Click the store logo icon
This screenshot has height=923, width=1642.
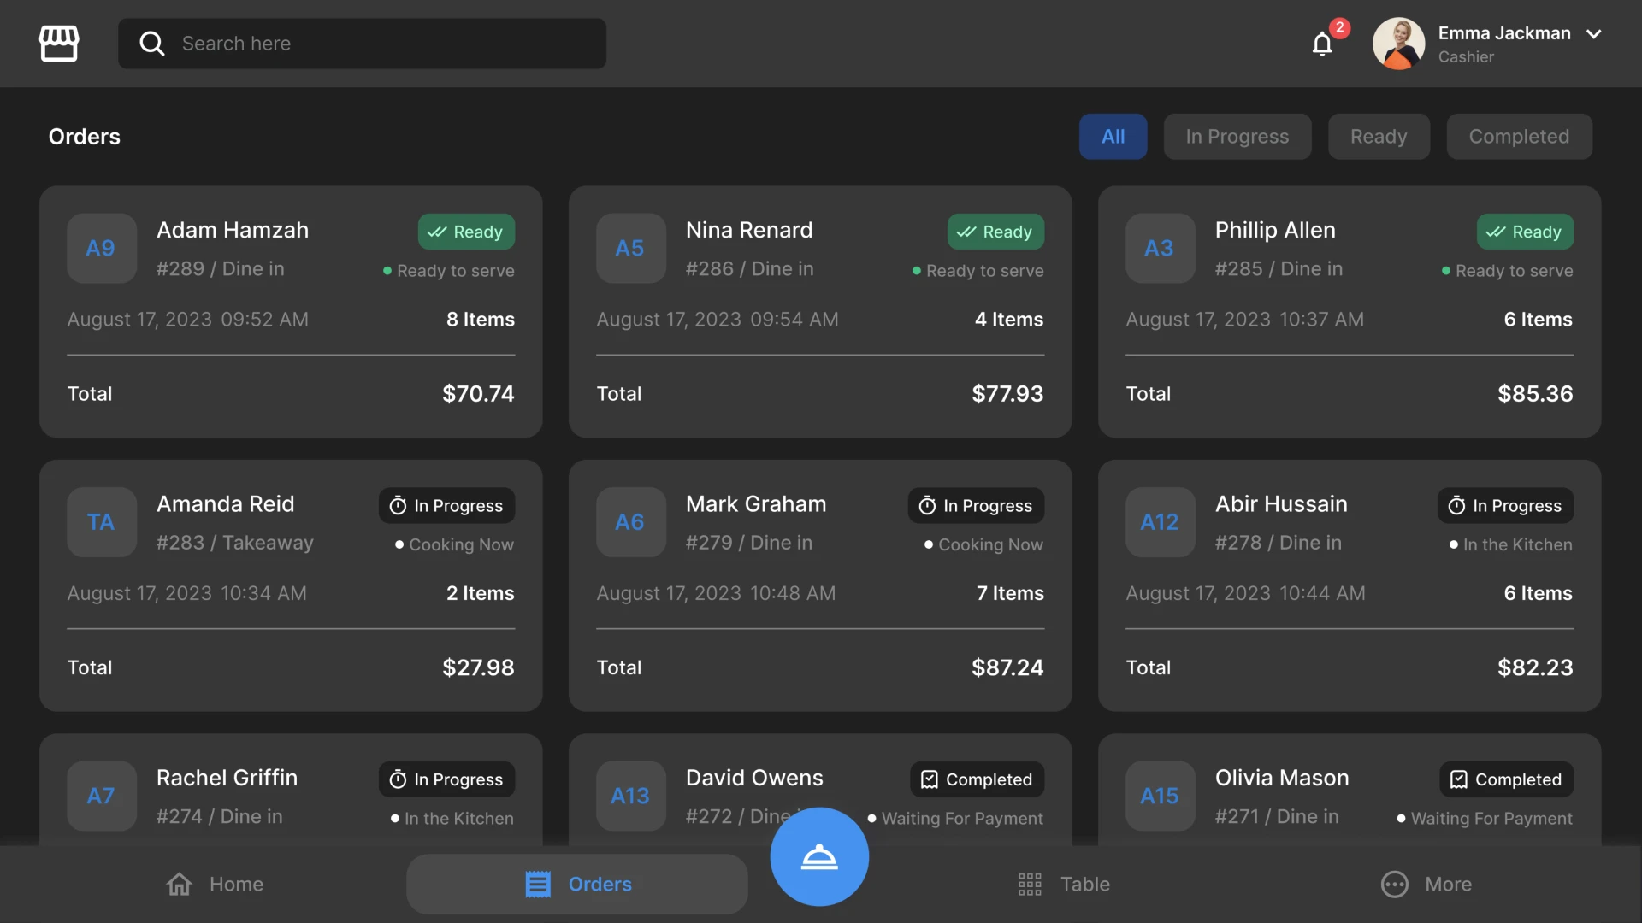[x=59, y=44]
